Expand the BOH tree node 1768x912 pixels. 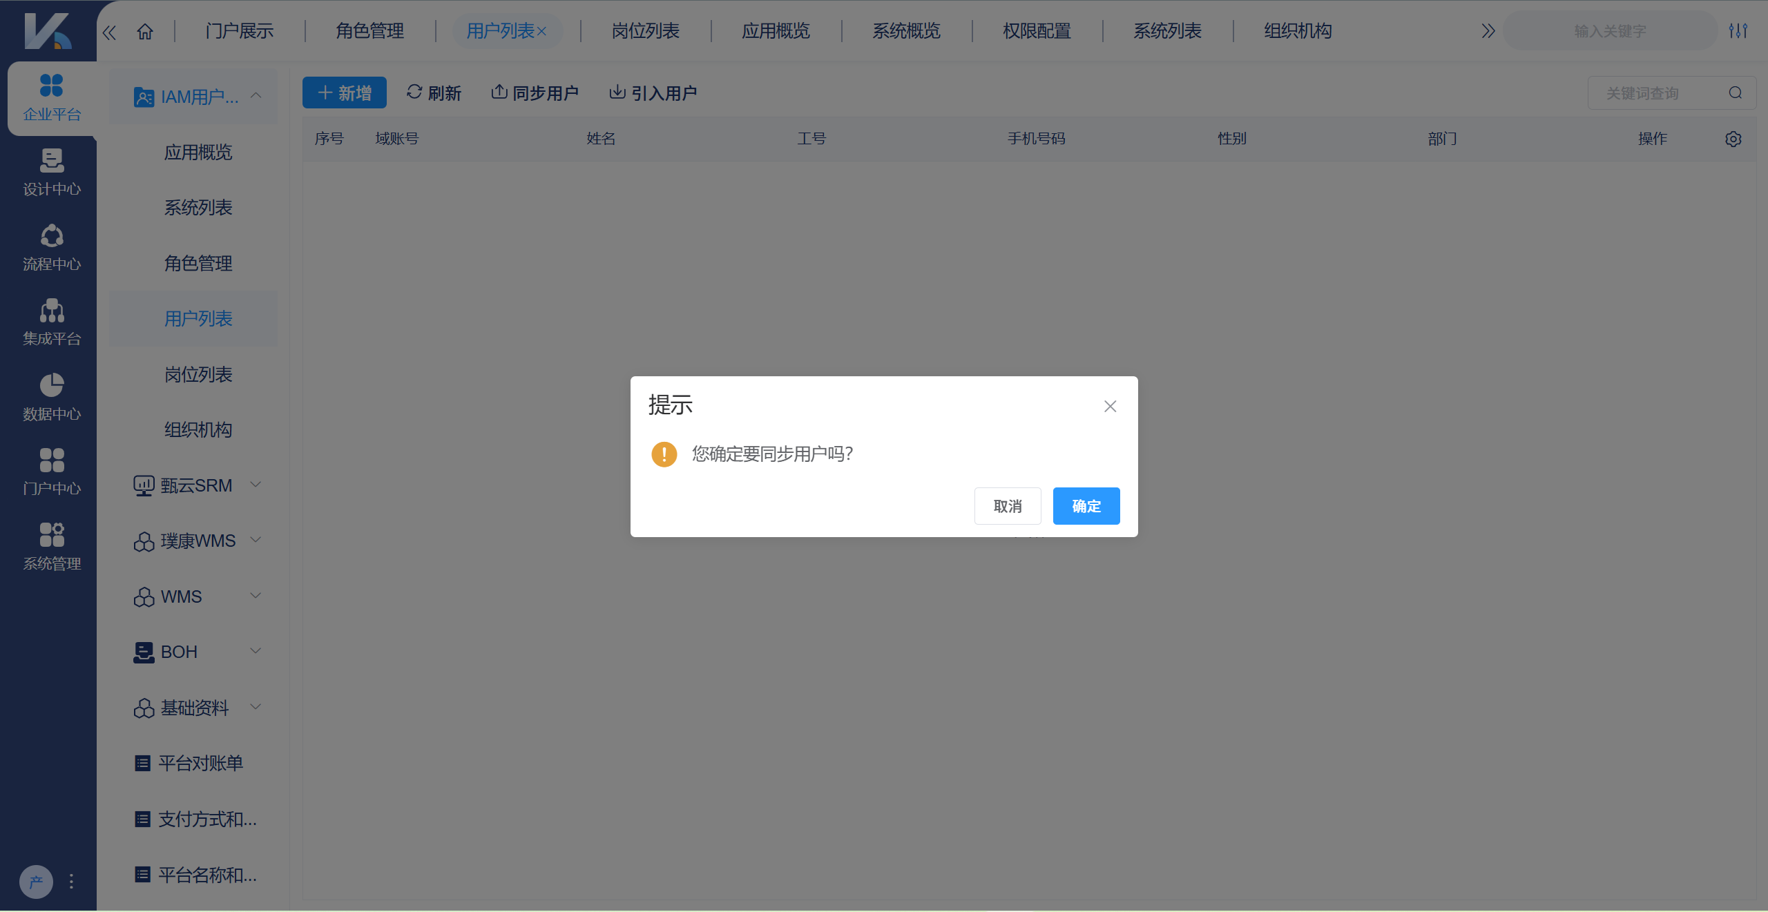tap(255, 651)
